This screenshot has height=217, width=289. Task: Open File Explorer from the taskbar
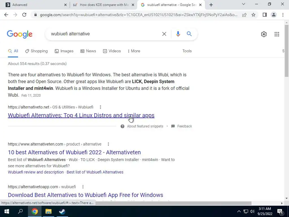pyautogui.click(x=49, y=211)
